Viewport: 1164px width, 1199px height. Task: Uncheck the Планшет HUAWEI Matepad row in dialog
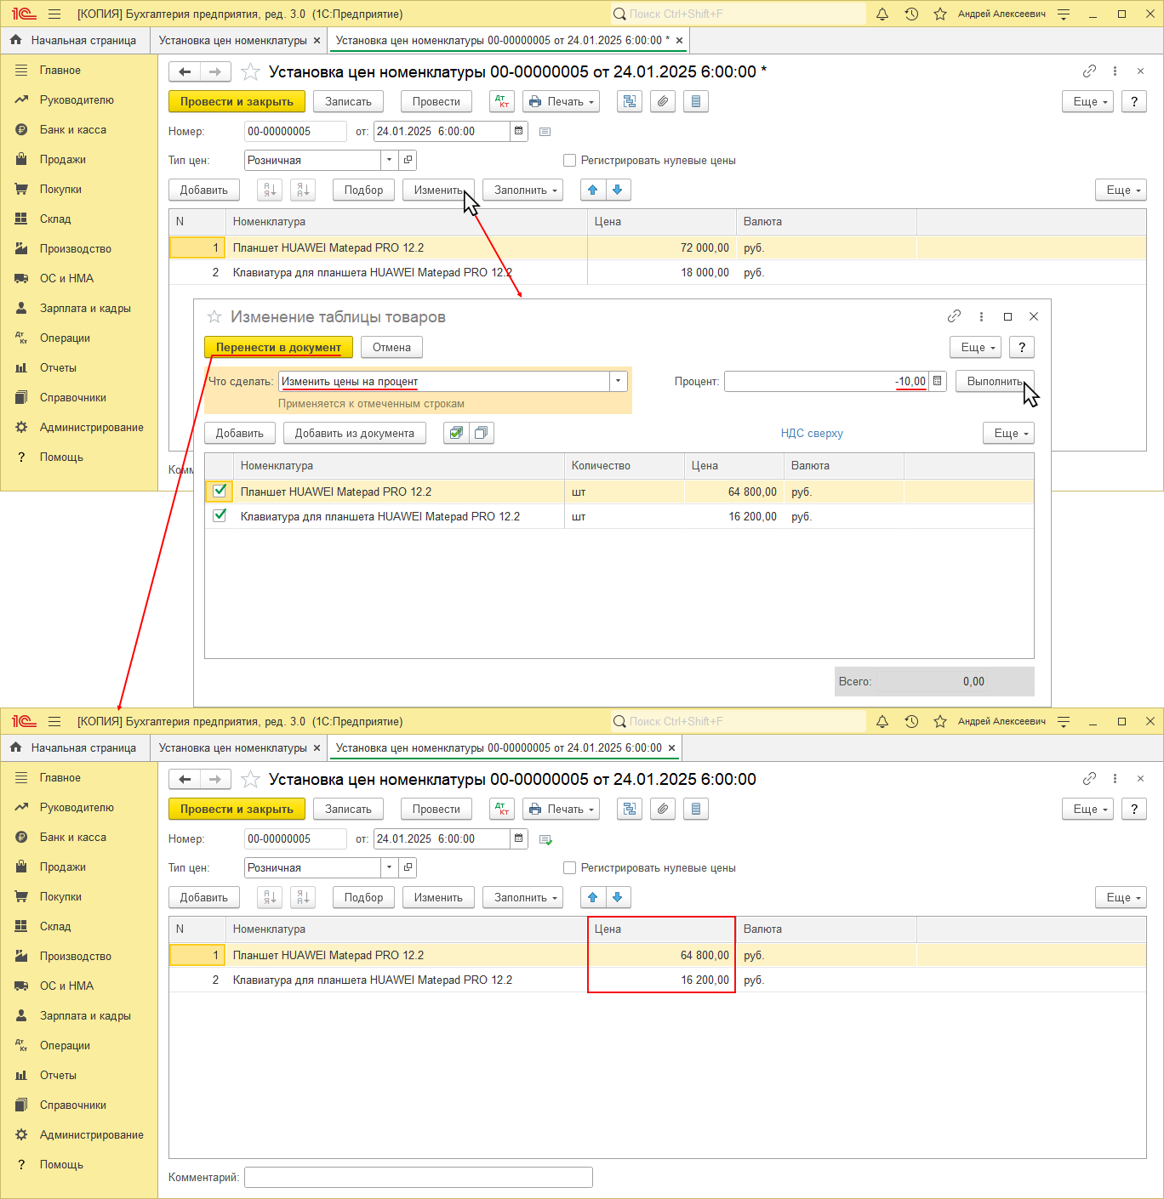pos(220,491)
